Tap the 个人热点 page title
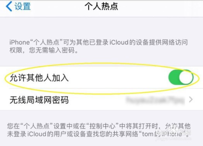This screenshot has width=203, height=146. 101,6
